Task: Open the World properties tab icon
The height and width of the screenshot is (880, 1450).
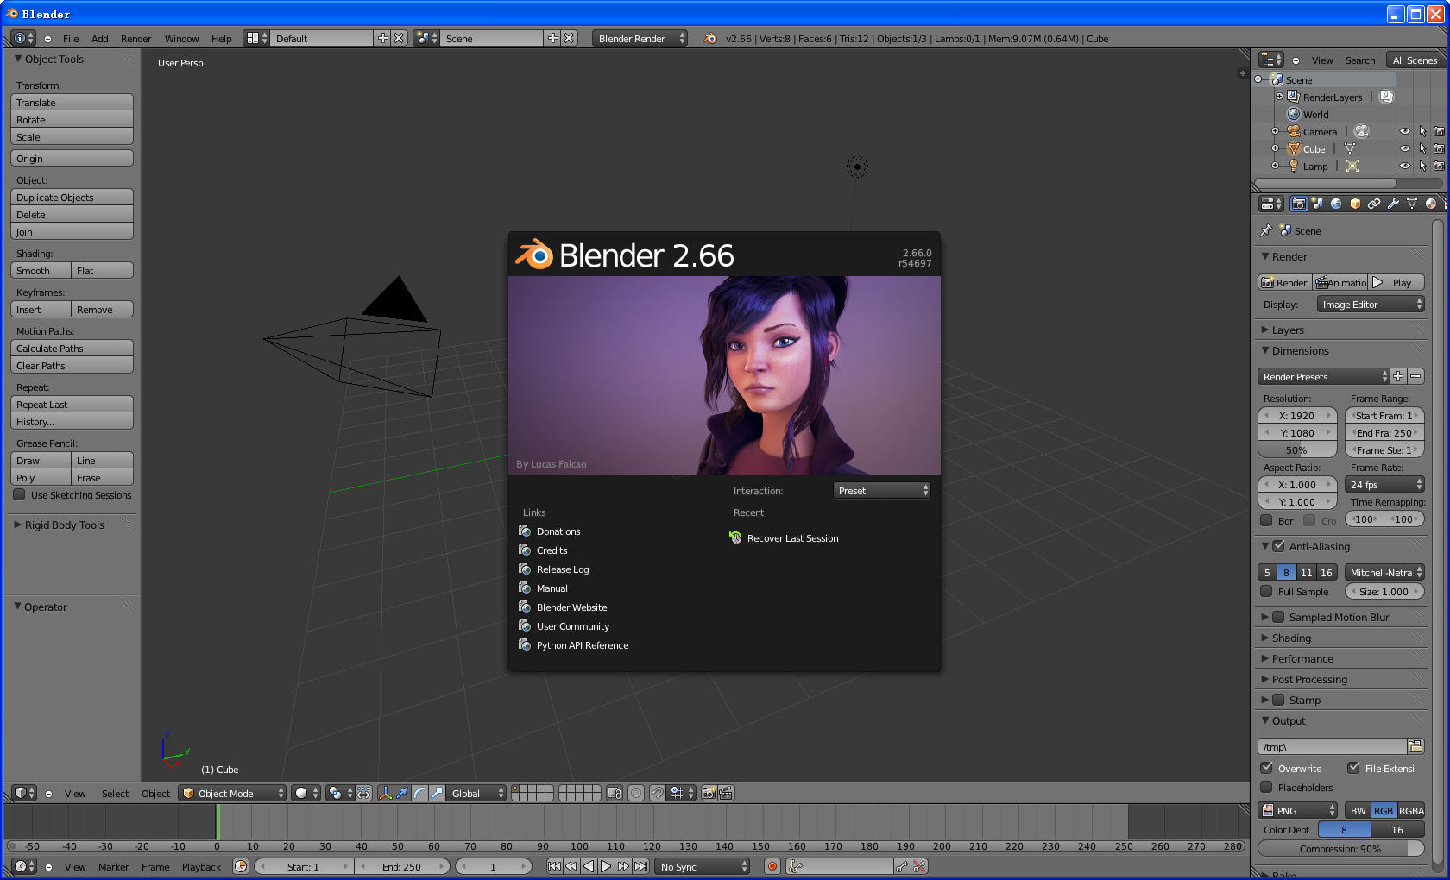Action: tap(1336, 204)
